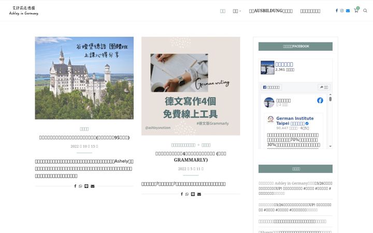The width and height of the screenshot is (373, 233).
Task: Open the second recent comment starting with 3/26
Action: [295, 207]
